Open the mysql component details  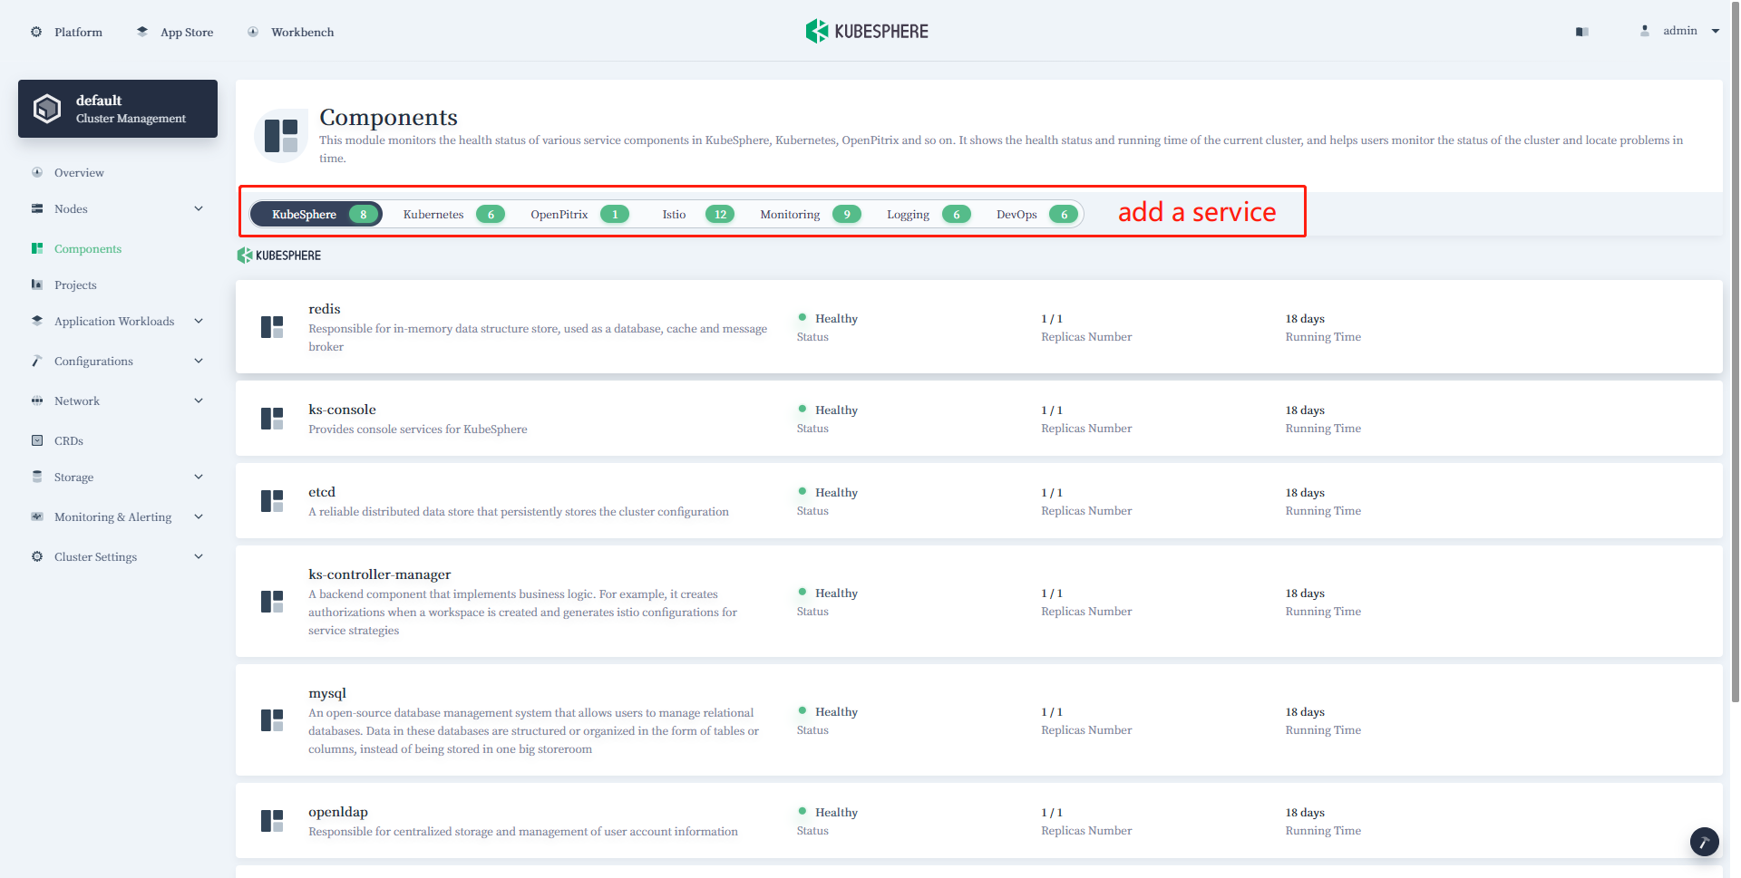click(327, 692)
